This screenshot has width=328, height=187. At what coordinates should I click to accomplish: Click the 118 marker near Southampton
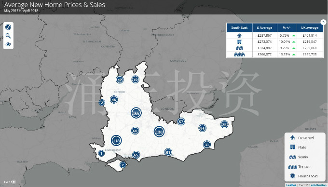(x=116, y=140)
